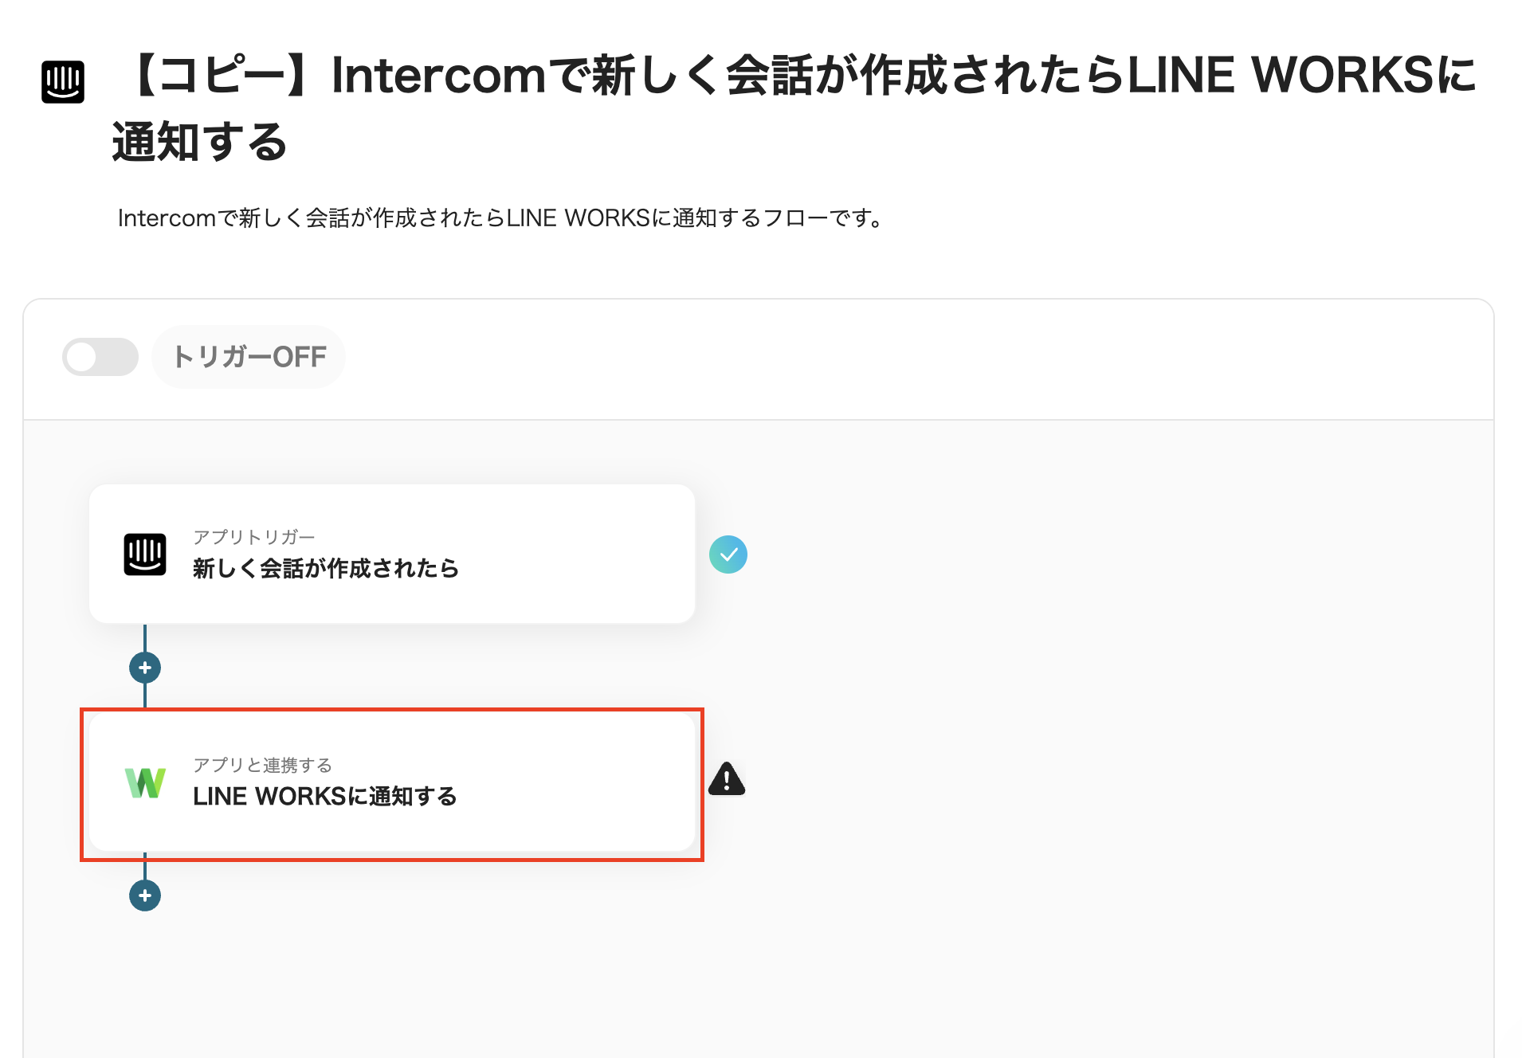Click the トリガーOFF status badge
Image resolution: width=1522 pixels, height=1058 pixels.
pyautogui.click(x=249, y=356)
